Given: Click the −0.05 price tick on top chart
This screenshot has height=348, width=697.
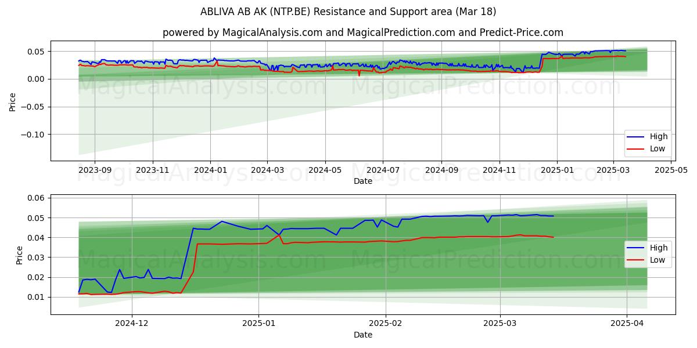Looking at the screenshot, I should pyautogui.click(x=34, y=107).
